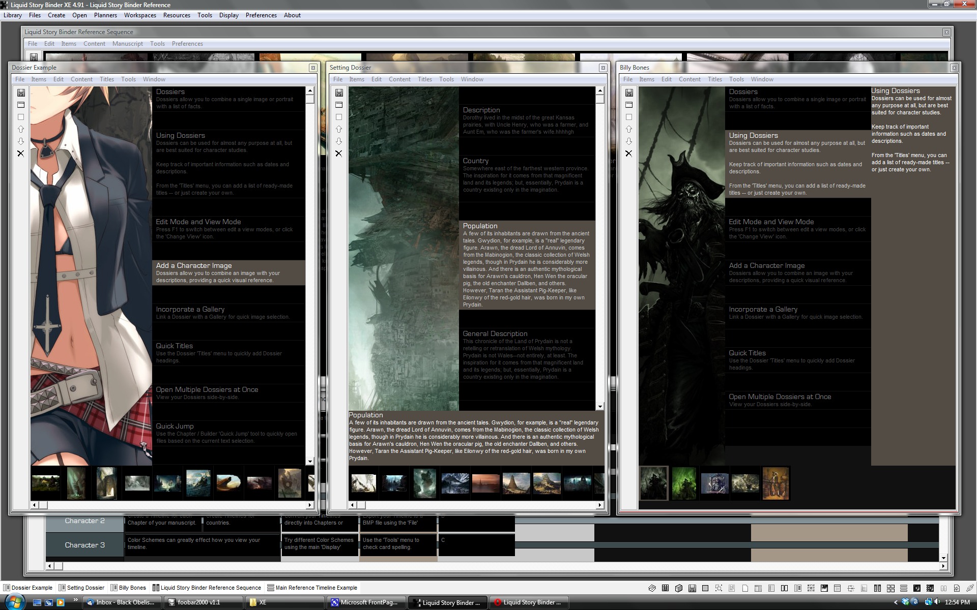
Task: Toggle the empty square box in Dossier Example sidebar
Action: tap(21, 117)
